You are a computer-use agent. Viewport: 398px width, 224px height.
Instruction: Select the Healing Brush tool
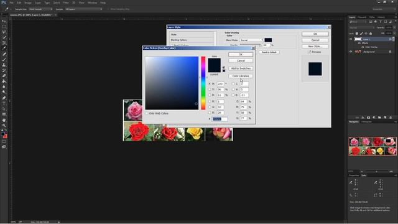(4, 54)
